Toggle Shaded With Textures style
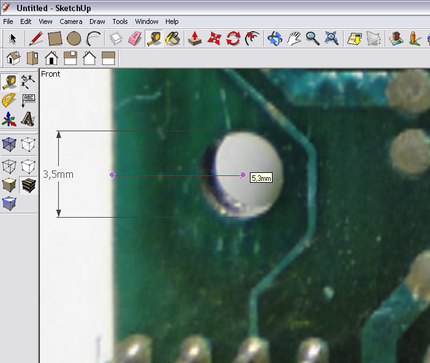Image resolution: width=430 pixels, height=363 pixels. tap(28, 185)
